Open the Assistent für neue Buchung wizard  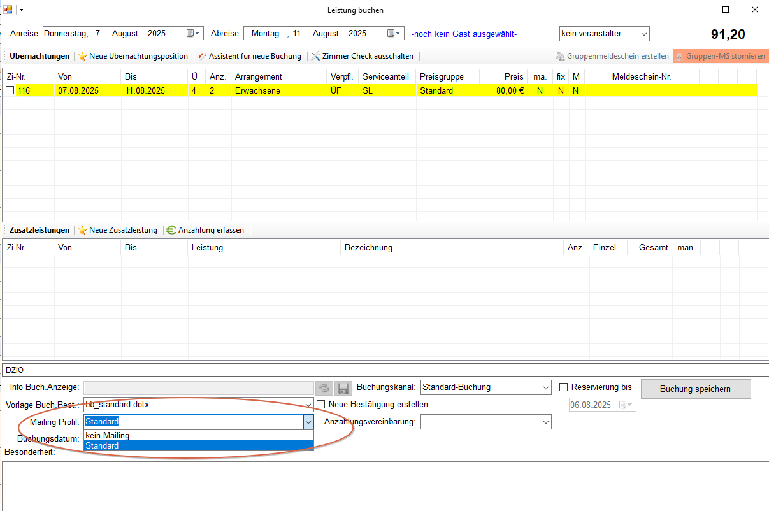[x=249, y=56]
